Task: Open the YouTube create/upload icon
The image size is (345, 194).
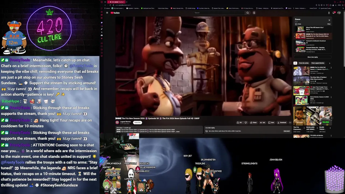Action: coord(329,13)
